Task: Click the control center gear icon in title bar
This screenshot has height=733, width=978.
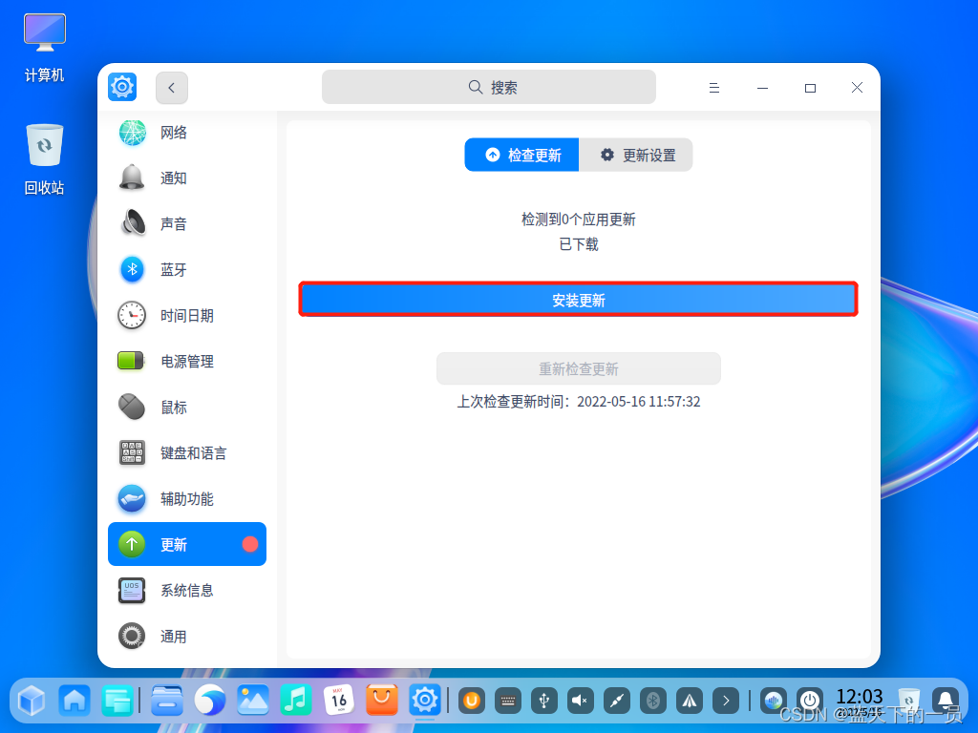Action: [122, 87]
